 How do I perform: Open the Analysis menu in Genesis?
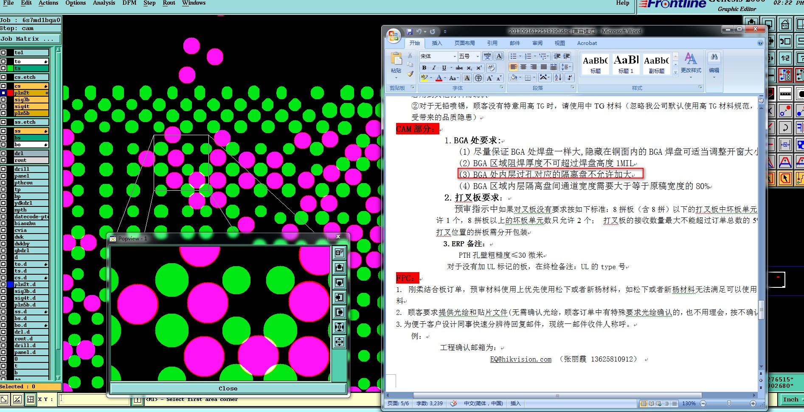[104, 3]
